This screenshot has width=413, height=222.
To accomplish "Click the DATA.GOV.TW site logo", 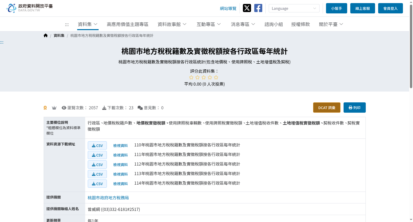I will click(x=29, y=8).
